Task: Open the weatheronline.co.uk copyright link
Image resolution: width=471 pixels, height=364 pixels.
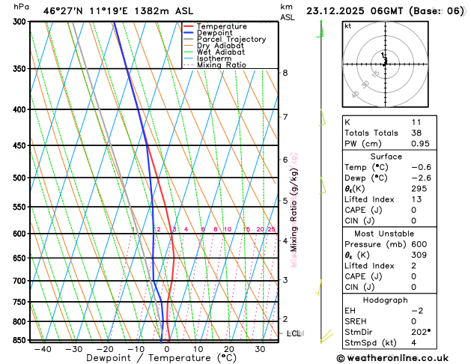Action: [x=392, y=358]
